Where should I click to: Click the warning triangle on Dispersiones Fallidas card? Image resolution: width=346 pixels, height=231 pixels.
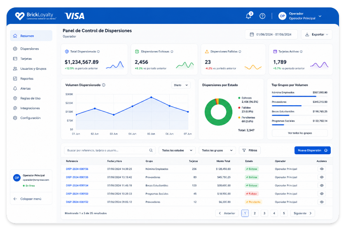207,52
